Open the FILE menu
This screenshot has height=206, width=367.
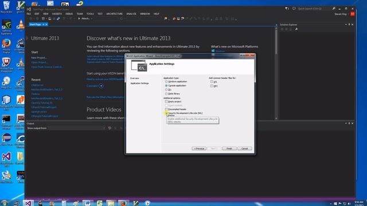tap(29, 14)
